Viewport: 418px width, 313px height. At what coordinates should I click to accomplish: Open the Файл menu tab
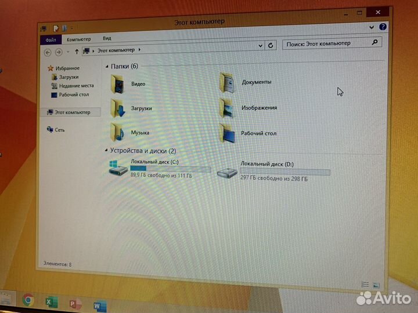point(51,39)
